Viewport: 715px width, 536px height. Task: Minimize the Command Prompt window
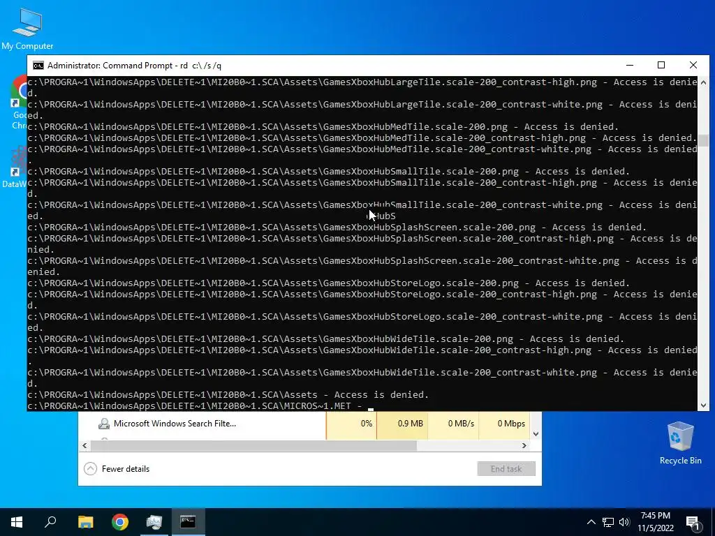pos(630,65)
